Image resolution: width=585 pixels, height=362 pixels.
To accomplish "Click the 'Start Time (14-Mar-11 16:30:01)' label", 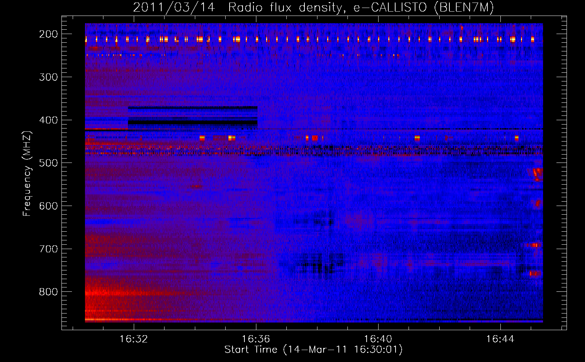I will pos(313,350).
